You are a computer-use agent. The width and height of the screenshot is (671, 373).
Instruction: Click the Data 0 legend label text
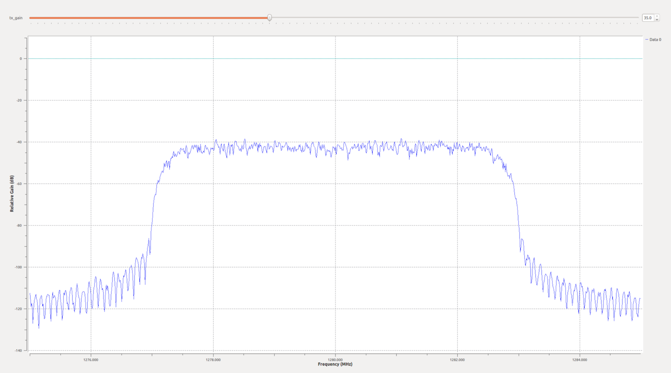[655, 39]
